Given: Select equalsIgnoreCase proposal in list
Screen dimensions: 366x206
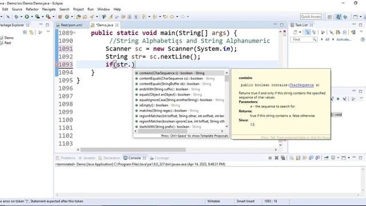Looking at the screenshot, I should tap(179, 100).
